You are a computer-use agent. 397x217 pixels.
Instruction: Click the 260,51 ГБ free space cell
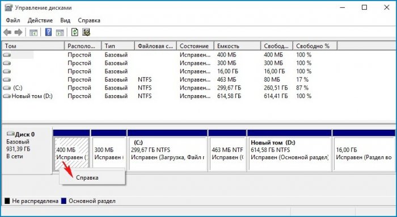pos(276,88)
